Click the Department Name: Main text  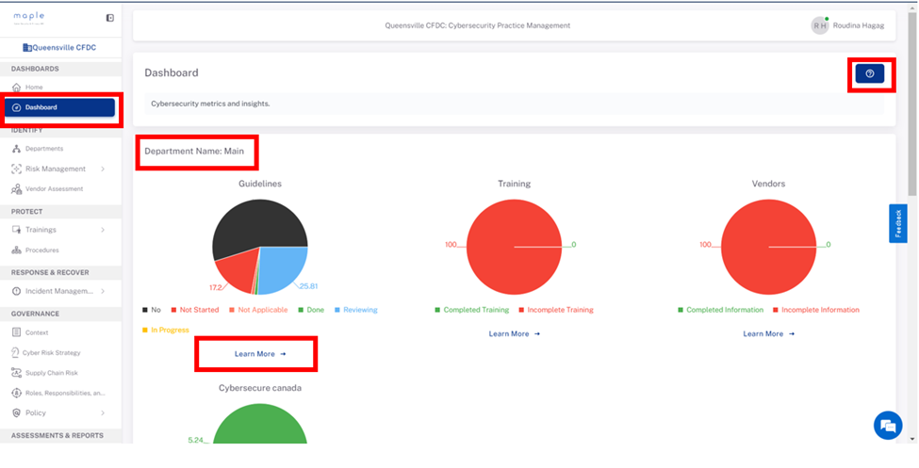tap(194, 151)
